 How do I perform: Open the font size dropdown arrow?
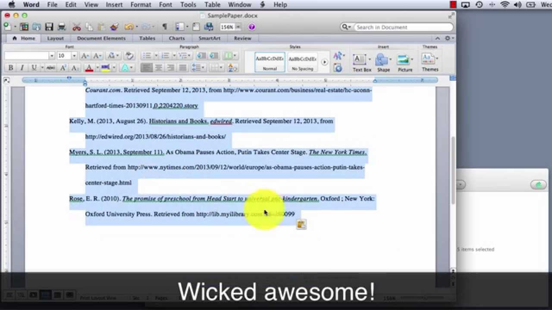point(74,56)
